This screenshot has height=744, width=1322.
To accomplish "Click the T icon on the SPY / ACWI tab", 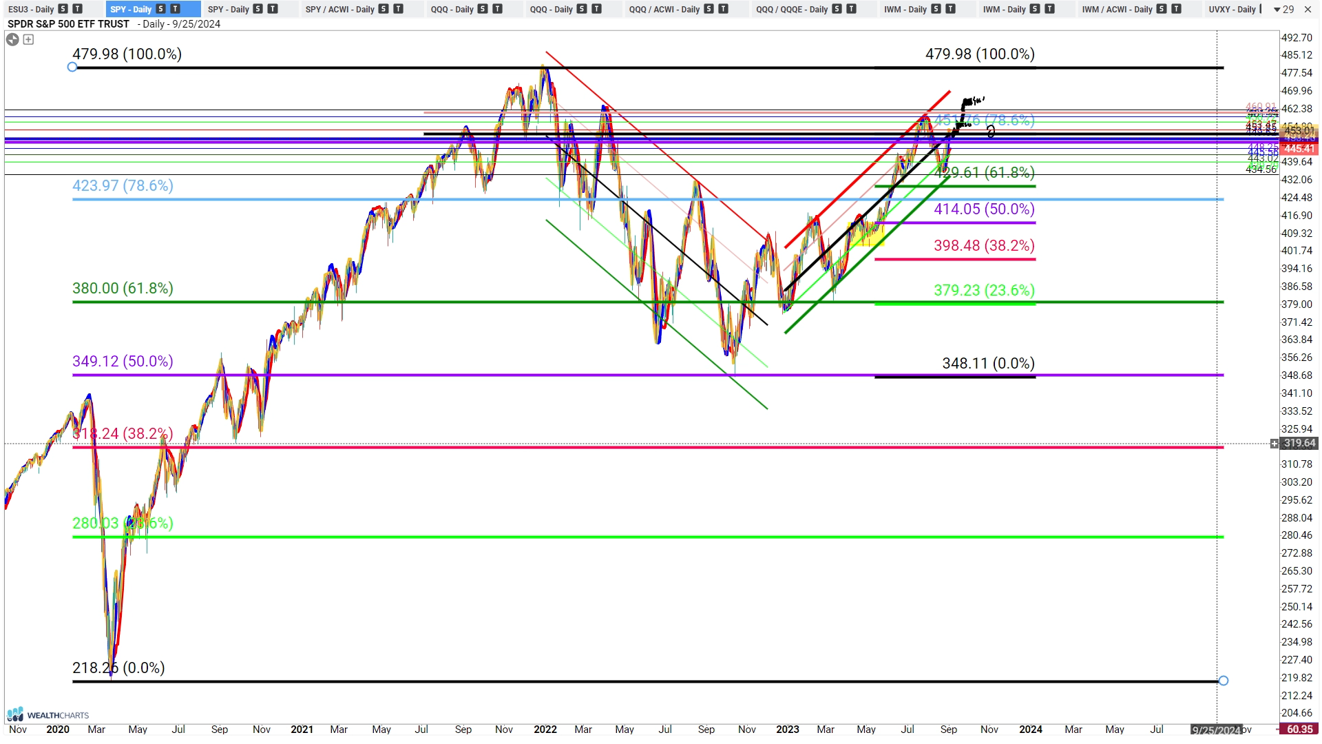I will coord(398,9).
